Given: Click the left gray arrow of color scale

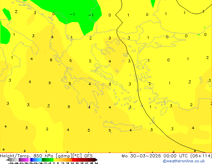Looking at the screenshot, I should pos(8,160).
